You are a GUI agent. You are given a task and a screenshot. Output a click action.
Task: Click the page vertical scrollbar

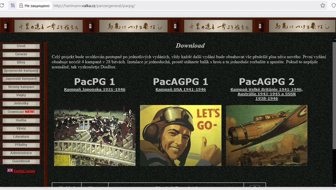[334, 95]
